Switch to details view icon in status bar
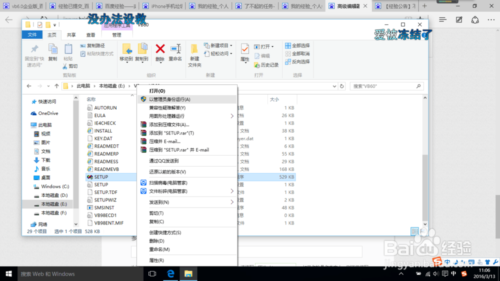This screenshot has height=281, width=500. click(414, 231)
